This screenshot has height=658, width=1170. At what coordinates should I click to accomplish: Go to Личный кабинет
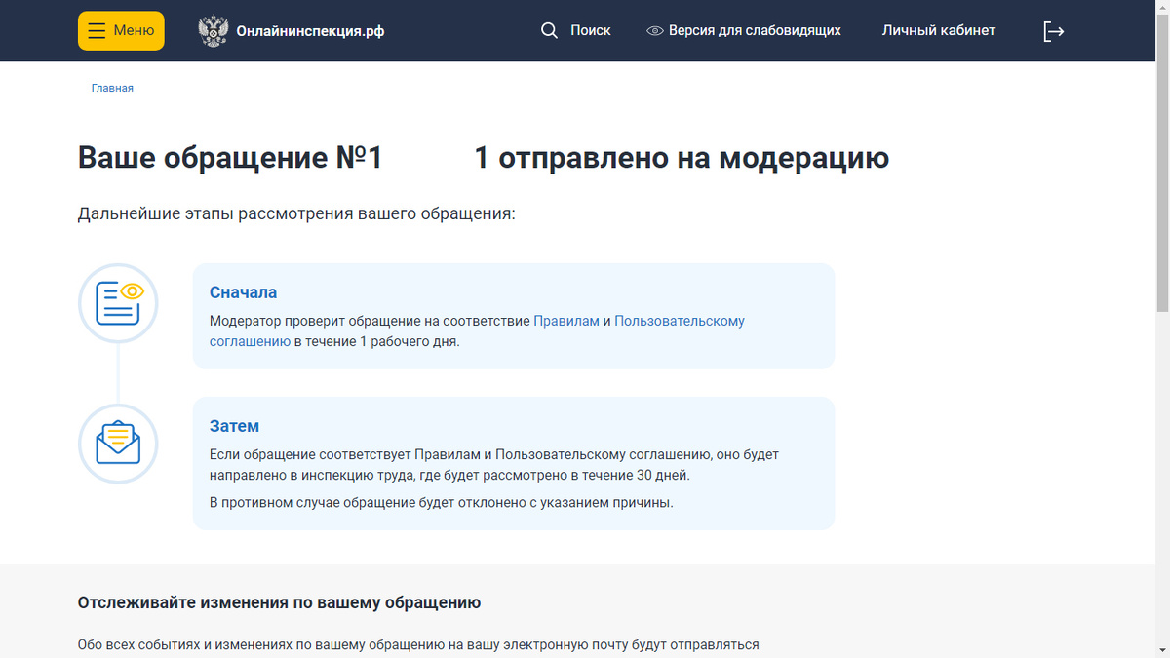(938, 30)
